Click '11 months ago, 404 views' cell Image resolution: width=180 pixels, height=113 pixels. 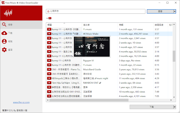pos(132,78)
